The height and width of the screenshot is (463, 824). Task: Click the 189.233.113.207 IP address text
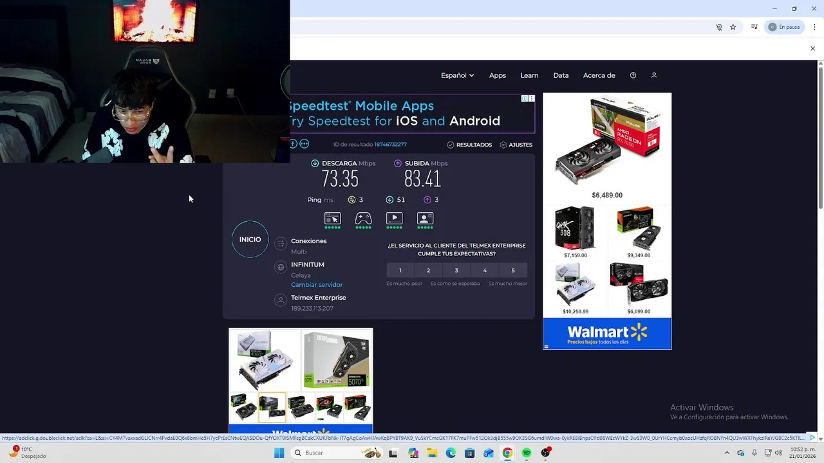(x=312, y=309)
